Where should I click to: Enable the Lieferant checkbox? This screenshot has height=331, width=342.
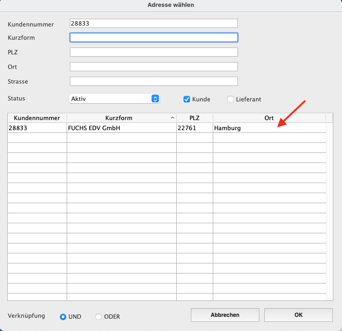point(231,99)
